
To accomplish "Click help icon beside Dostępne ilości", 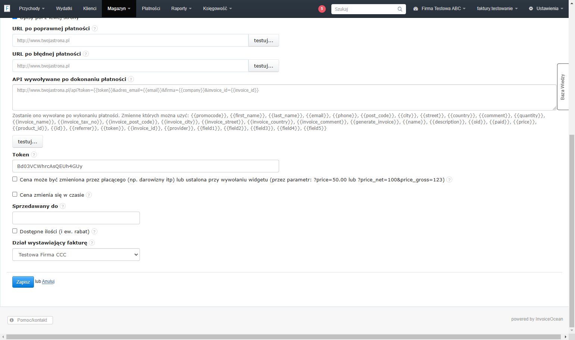I will click(94, 231).
